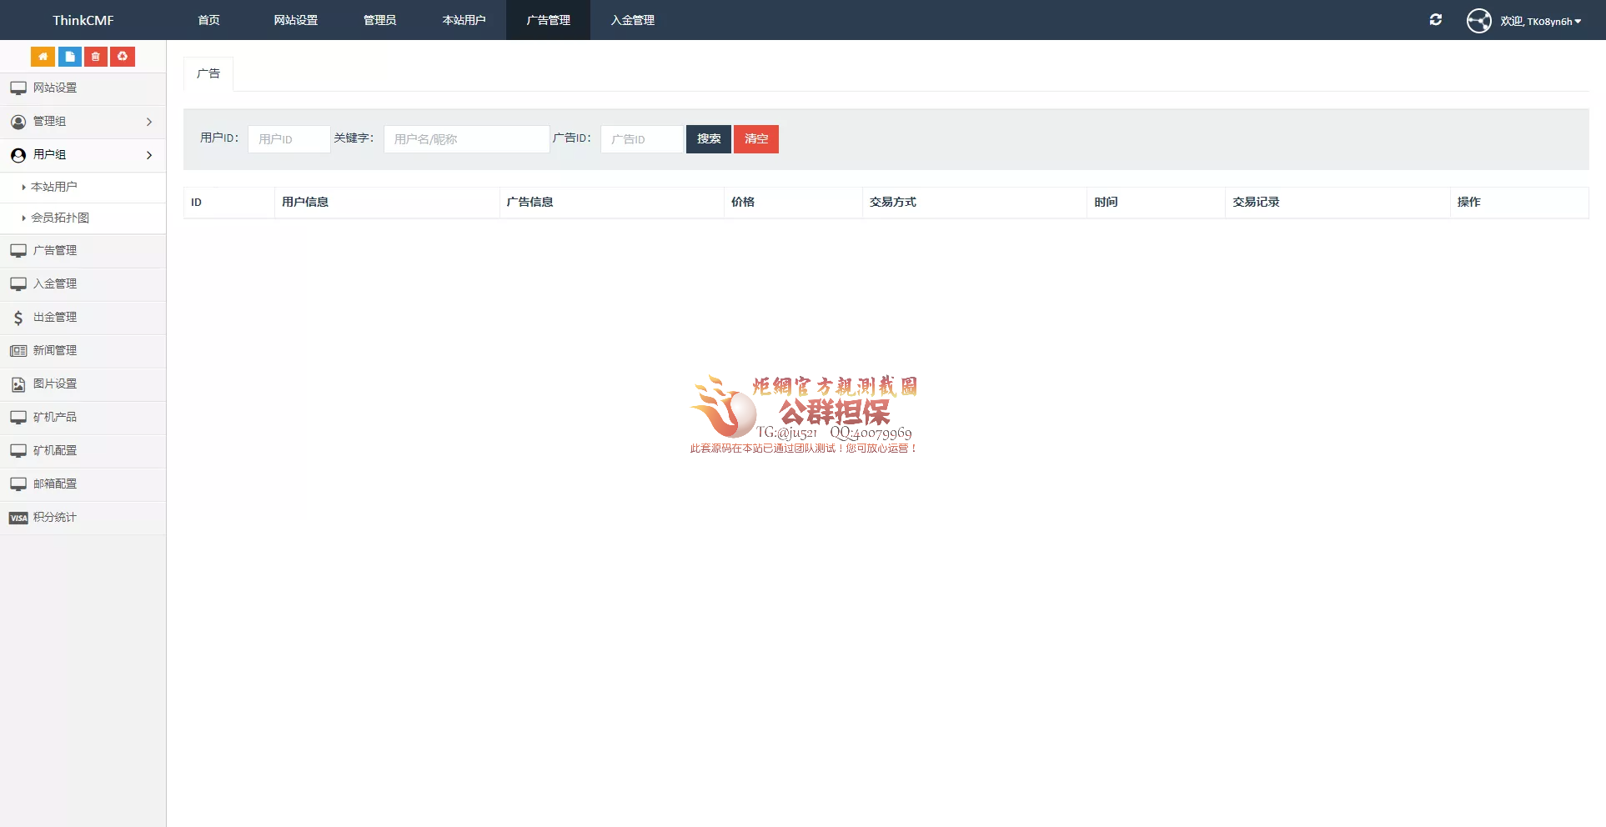Click the user avatar icon in header
The image size is (1606, 827).
1478,21
